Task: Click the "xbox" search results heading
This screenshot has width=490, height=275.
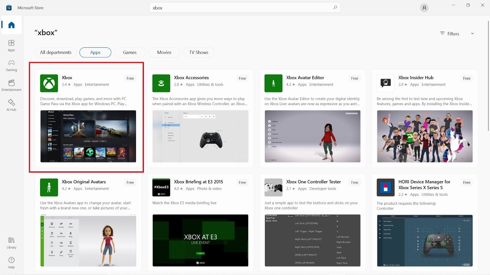Action: pyautogui.click(x=46, y=32)
